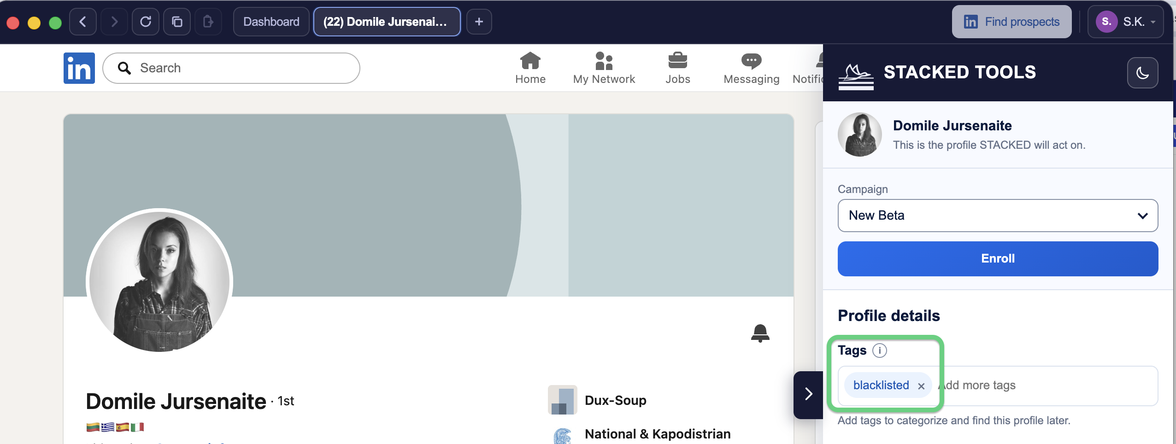This screenshot has width=1176, height=444.
Task: Click the Find prospects button
Action: [1012, 22]
